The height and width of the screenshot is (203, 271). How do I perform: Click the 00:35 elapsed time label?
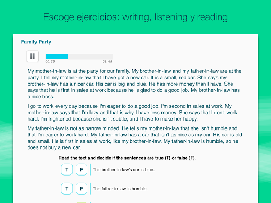pyautogui.click(x=50, y=62)
